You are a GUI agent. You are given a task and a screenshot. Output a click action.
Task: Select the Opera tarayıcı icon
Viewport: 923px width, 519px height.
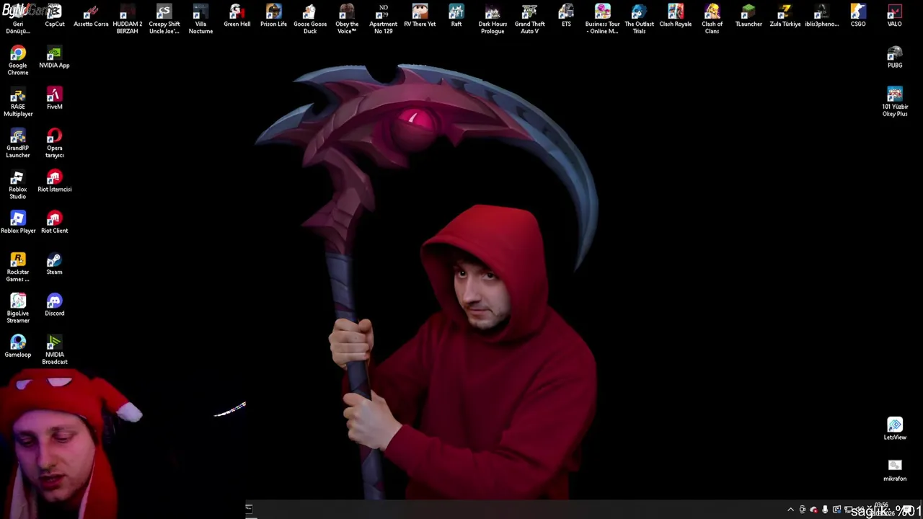(x=54, y=143)
